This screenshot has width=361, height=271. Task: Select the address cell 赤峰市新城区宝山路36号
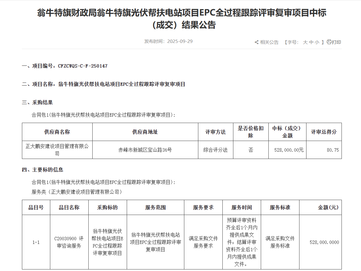tap(145, 150)
